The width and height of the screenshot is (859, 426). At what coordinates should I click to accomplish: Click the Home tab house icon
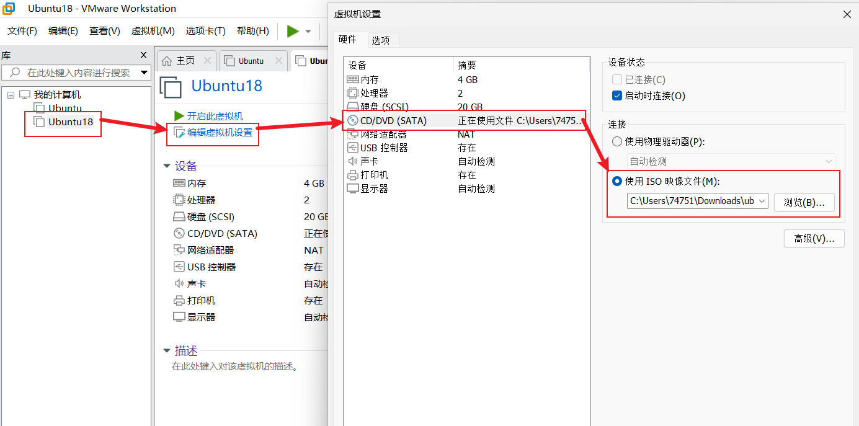(x=167, y=61)
